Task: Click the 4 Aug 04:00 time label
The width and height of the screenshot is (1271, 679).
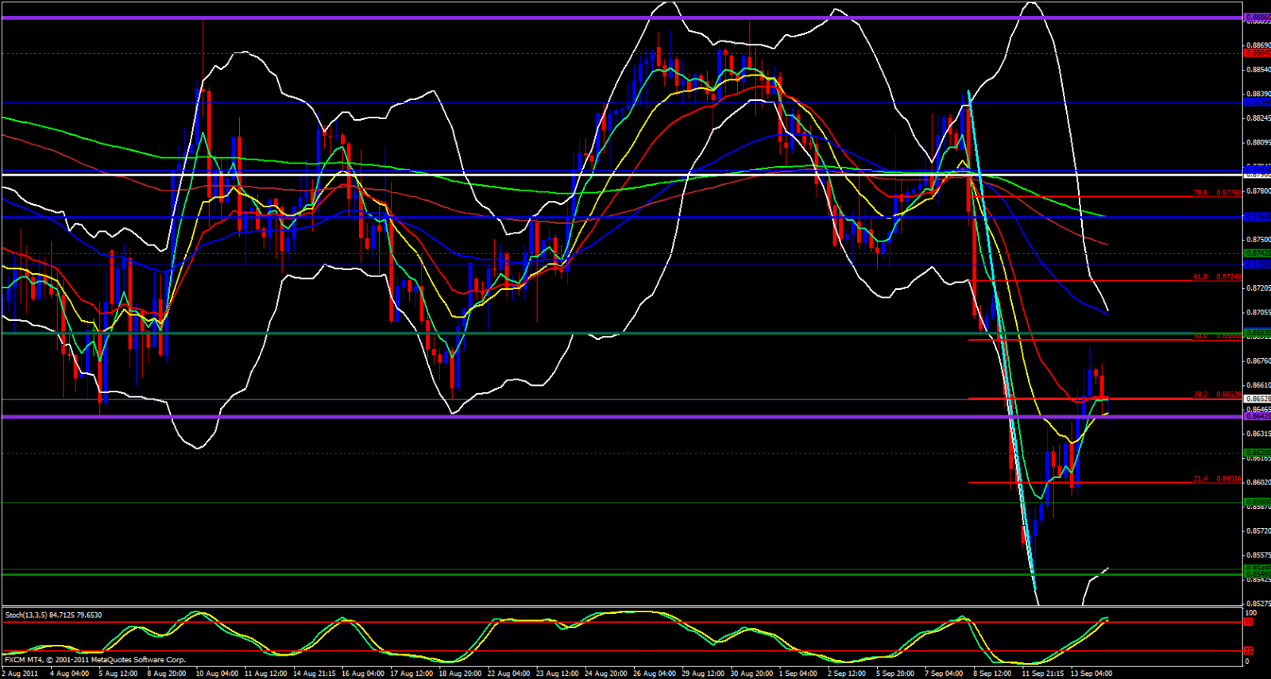Action: pos(69,673)
